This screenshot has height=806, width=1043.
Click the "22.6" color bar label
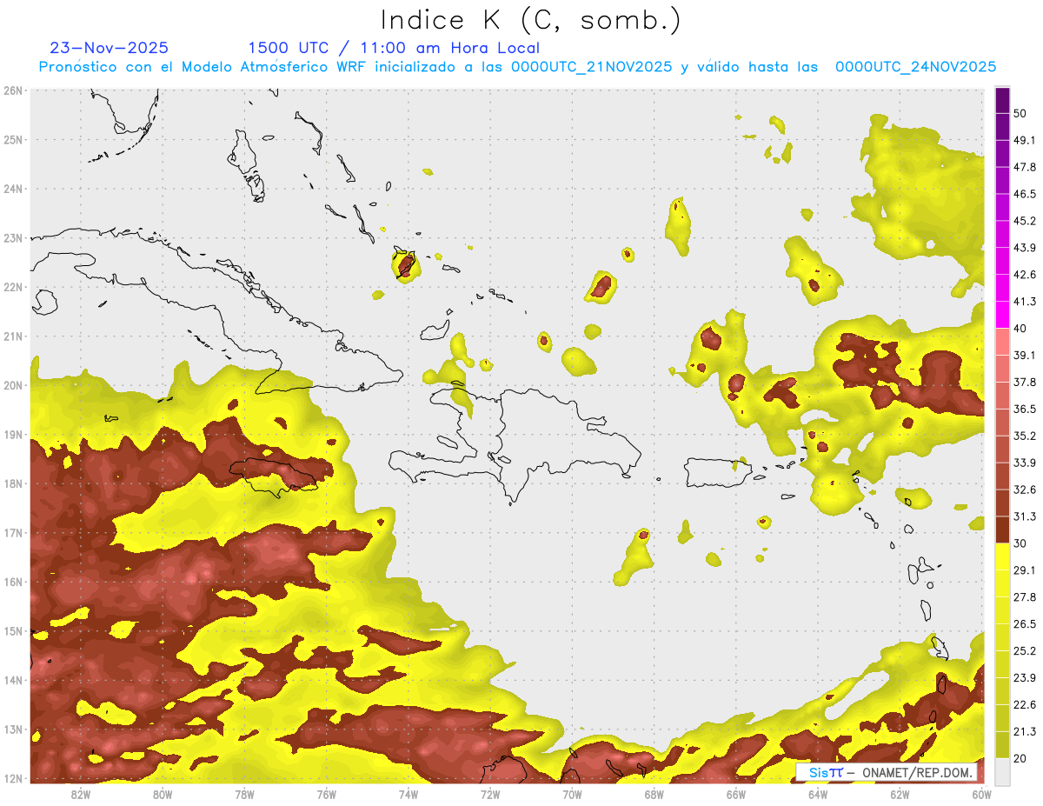pos(1025,704)
